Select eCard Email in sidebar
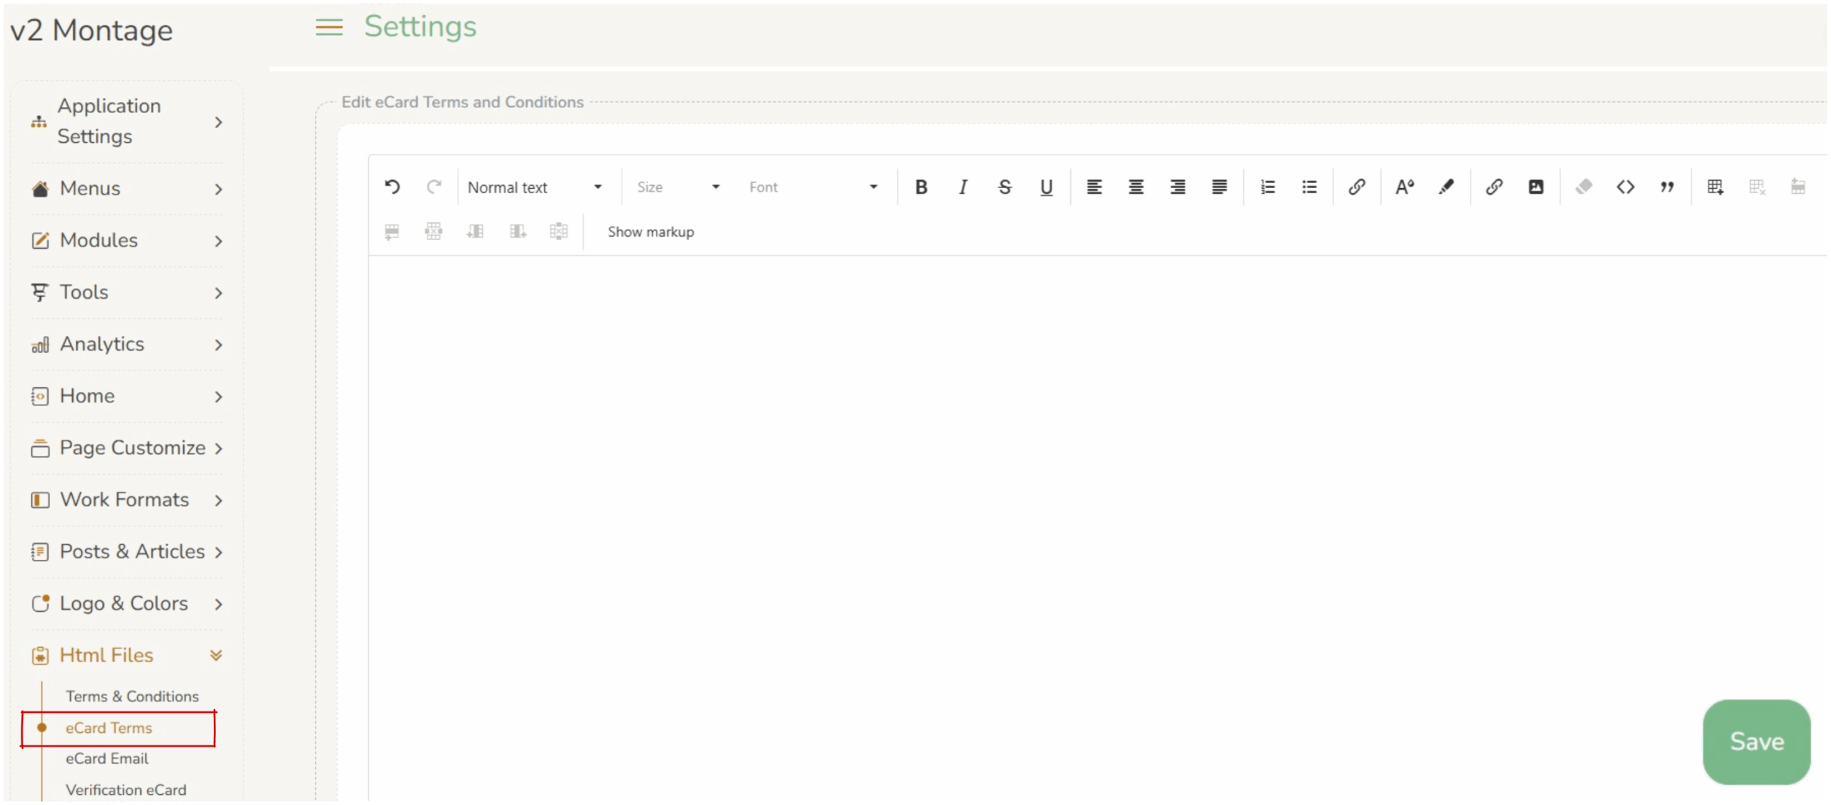This screenshot has height=805, width=1831. (107, 759)
